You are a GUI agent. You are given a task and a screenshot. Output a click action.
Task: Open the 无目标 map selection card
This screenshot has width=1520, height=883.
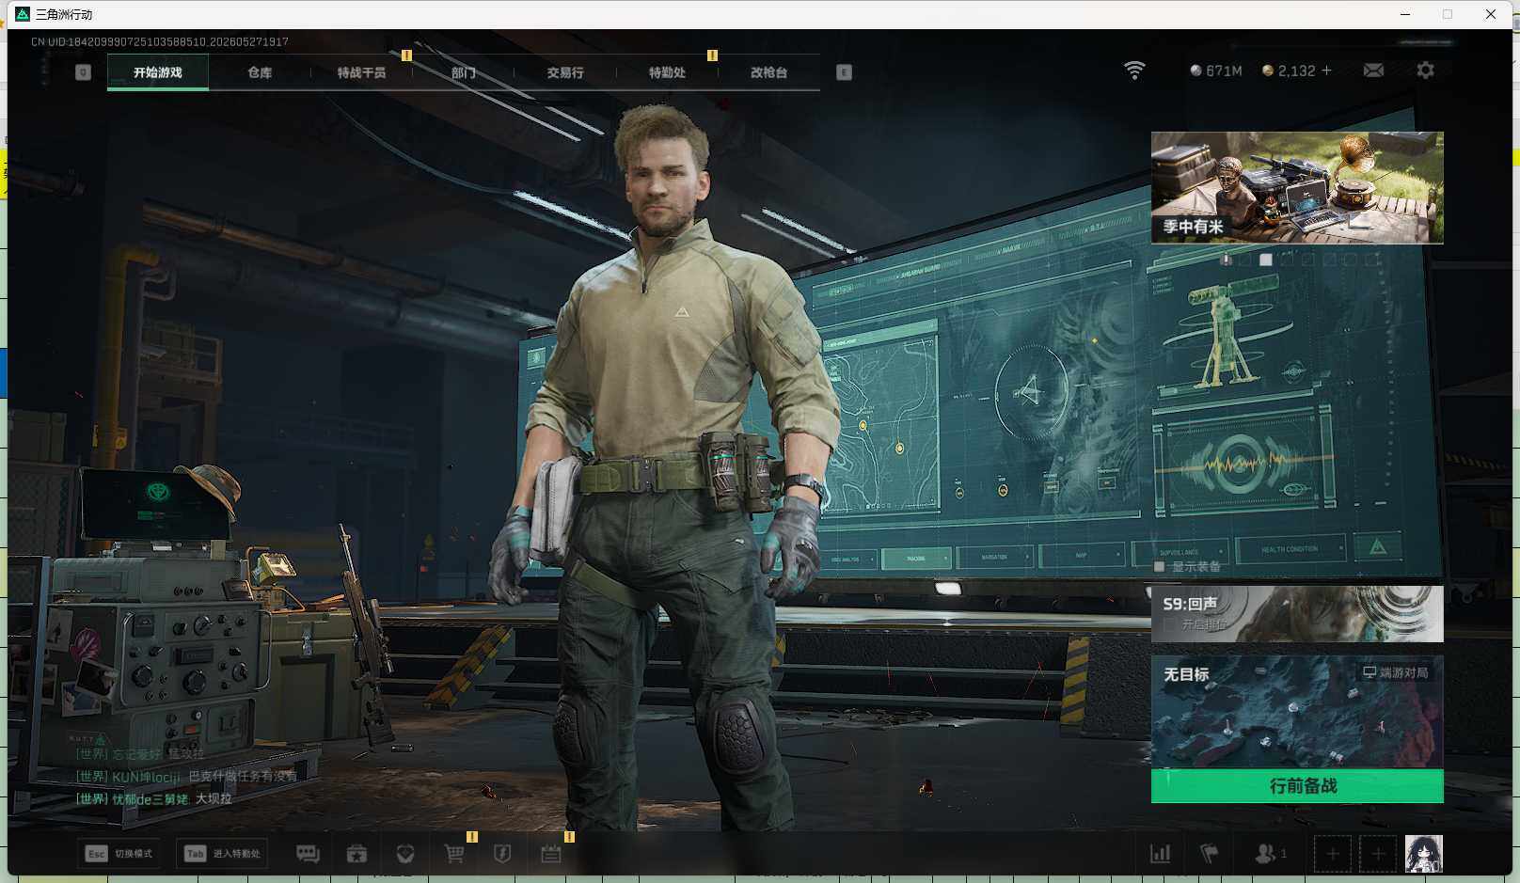pyautogui.click(x=1297, y=712)
